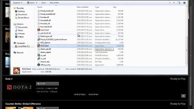The image size is (194, 109).
Task: Dismiss the Dota 2 entry with X button
Action: (183, 96)
